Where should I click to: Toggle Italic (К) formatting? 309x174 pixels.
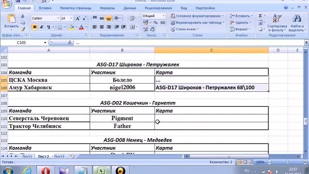pyautogui.click(x=42, y=27)
